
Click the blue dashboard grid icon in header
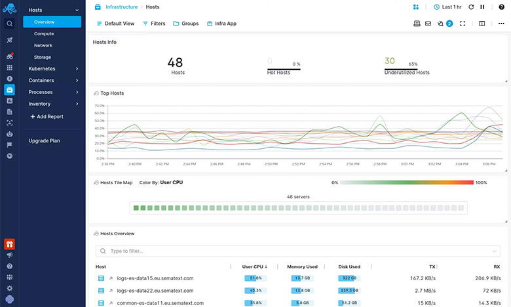(x=416, y=7)
